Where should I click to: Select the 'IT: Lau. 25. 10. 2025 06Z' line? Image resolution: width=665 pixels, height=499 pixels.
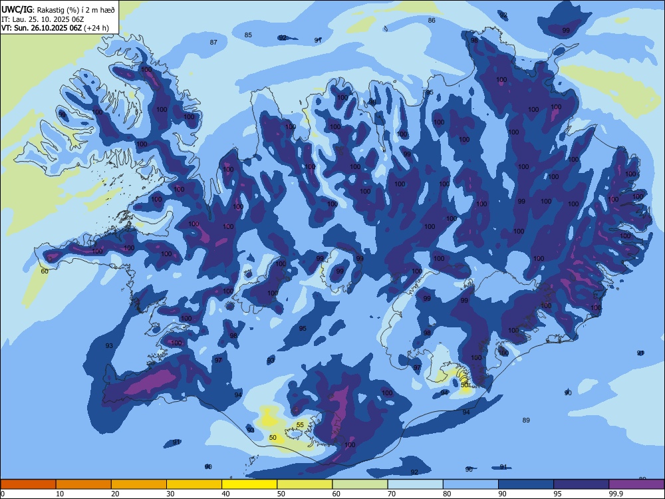(43, 19)
